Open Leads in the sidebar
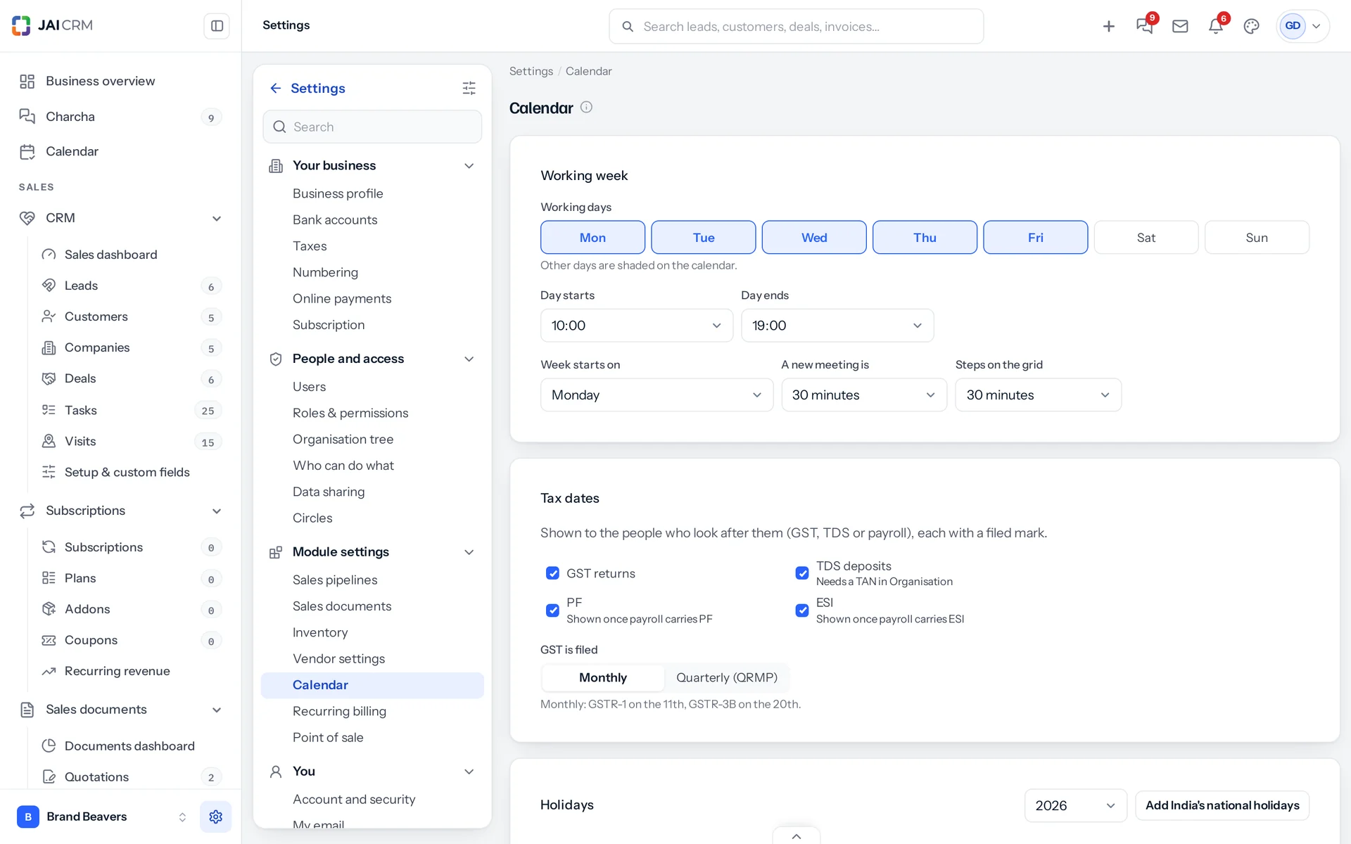 [x=131, y=286]
